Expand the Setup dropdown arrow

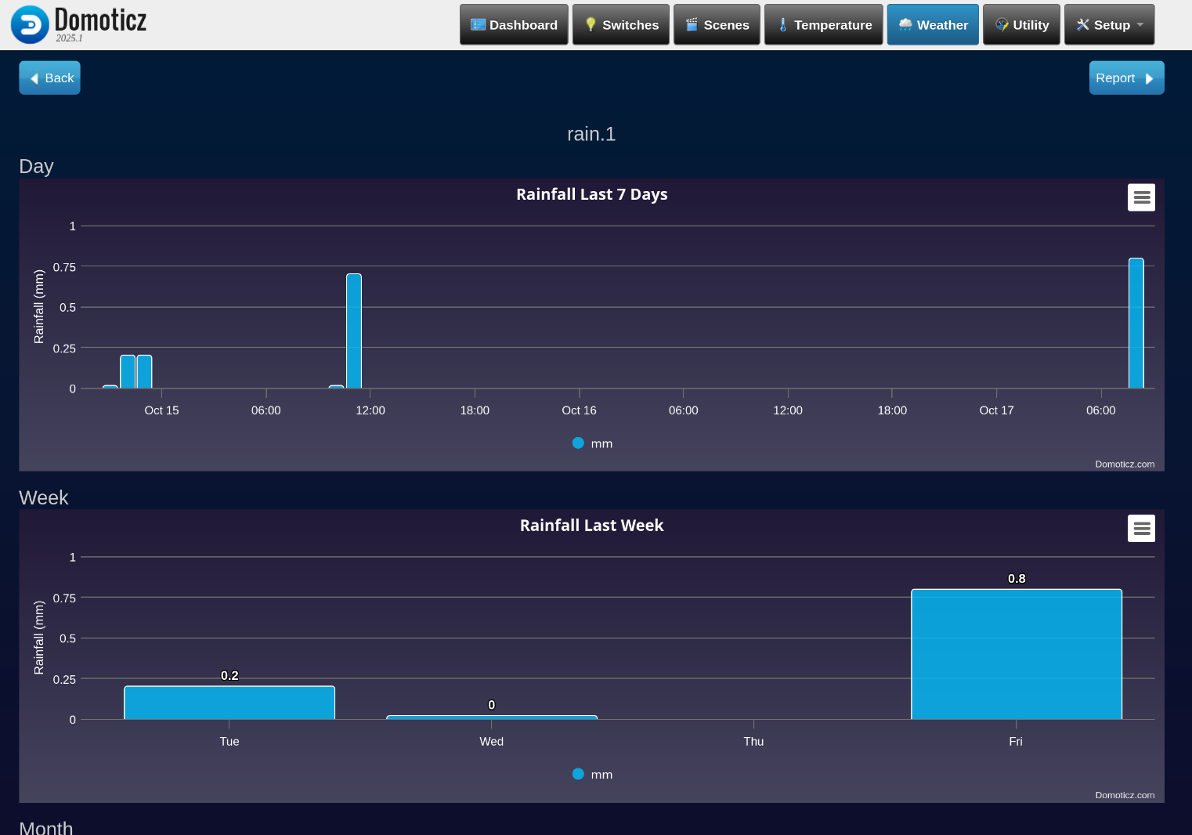point(1140,25)
